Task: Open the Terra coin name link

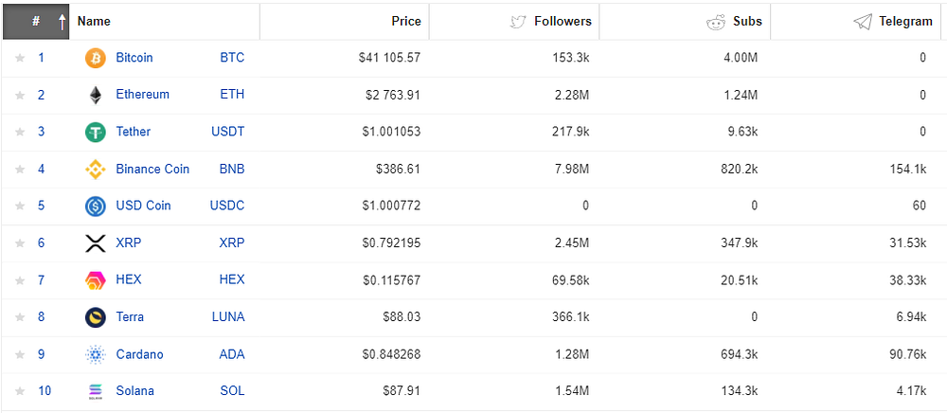Action: coord(130,317)
